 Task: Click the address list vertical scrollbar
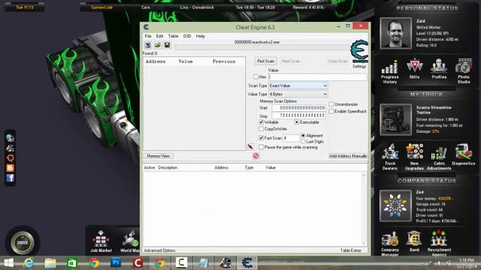coord(364,208)
